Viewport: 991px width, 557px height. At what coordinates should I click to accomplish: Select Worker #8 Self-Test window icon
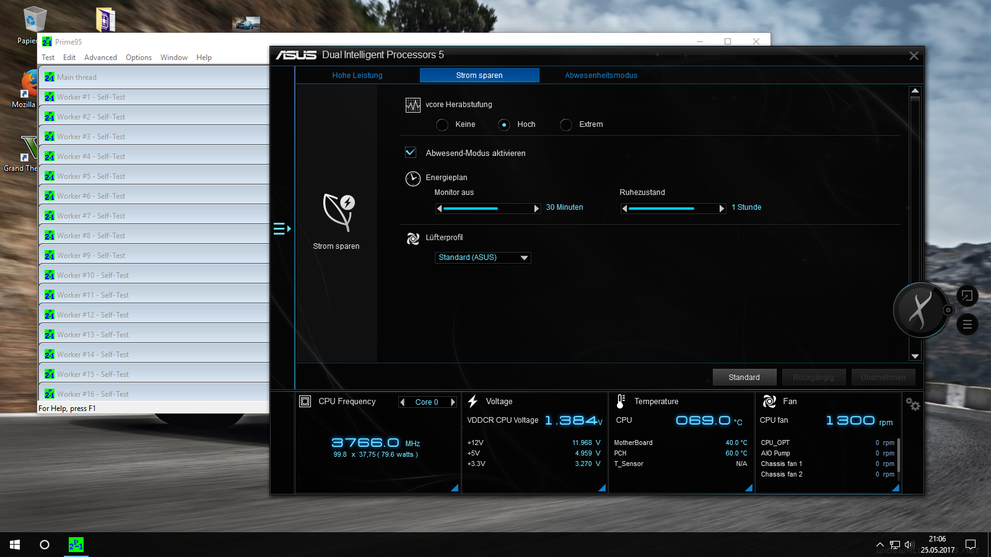50,236
